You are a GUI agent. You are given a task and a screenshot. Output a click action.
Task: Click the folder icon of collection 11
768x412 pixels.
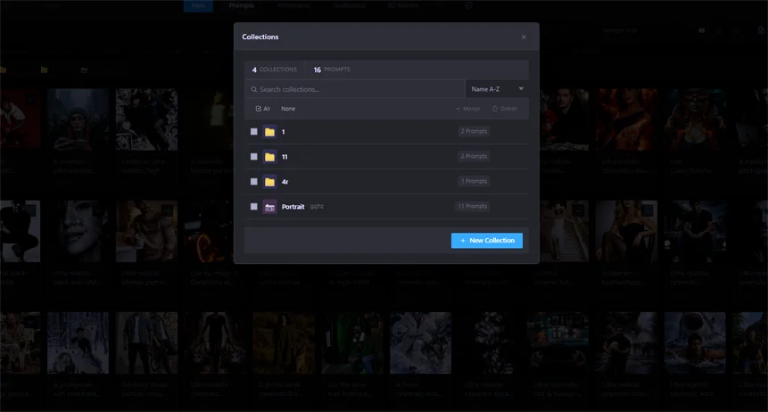[269, 157]
